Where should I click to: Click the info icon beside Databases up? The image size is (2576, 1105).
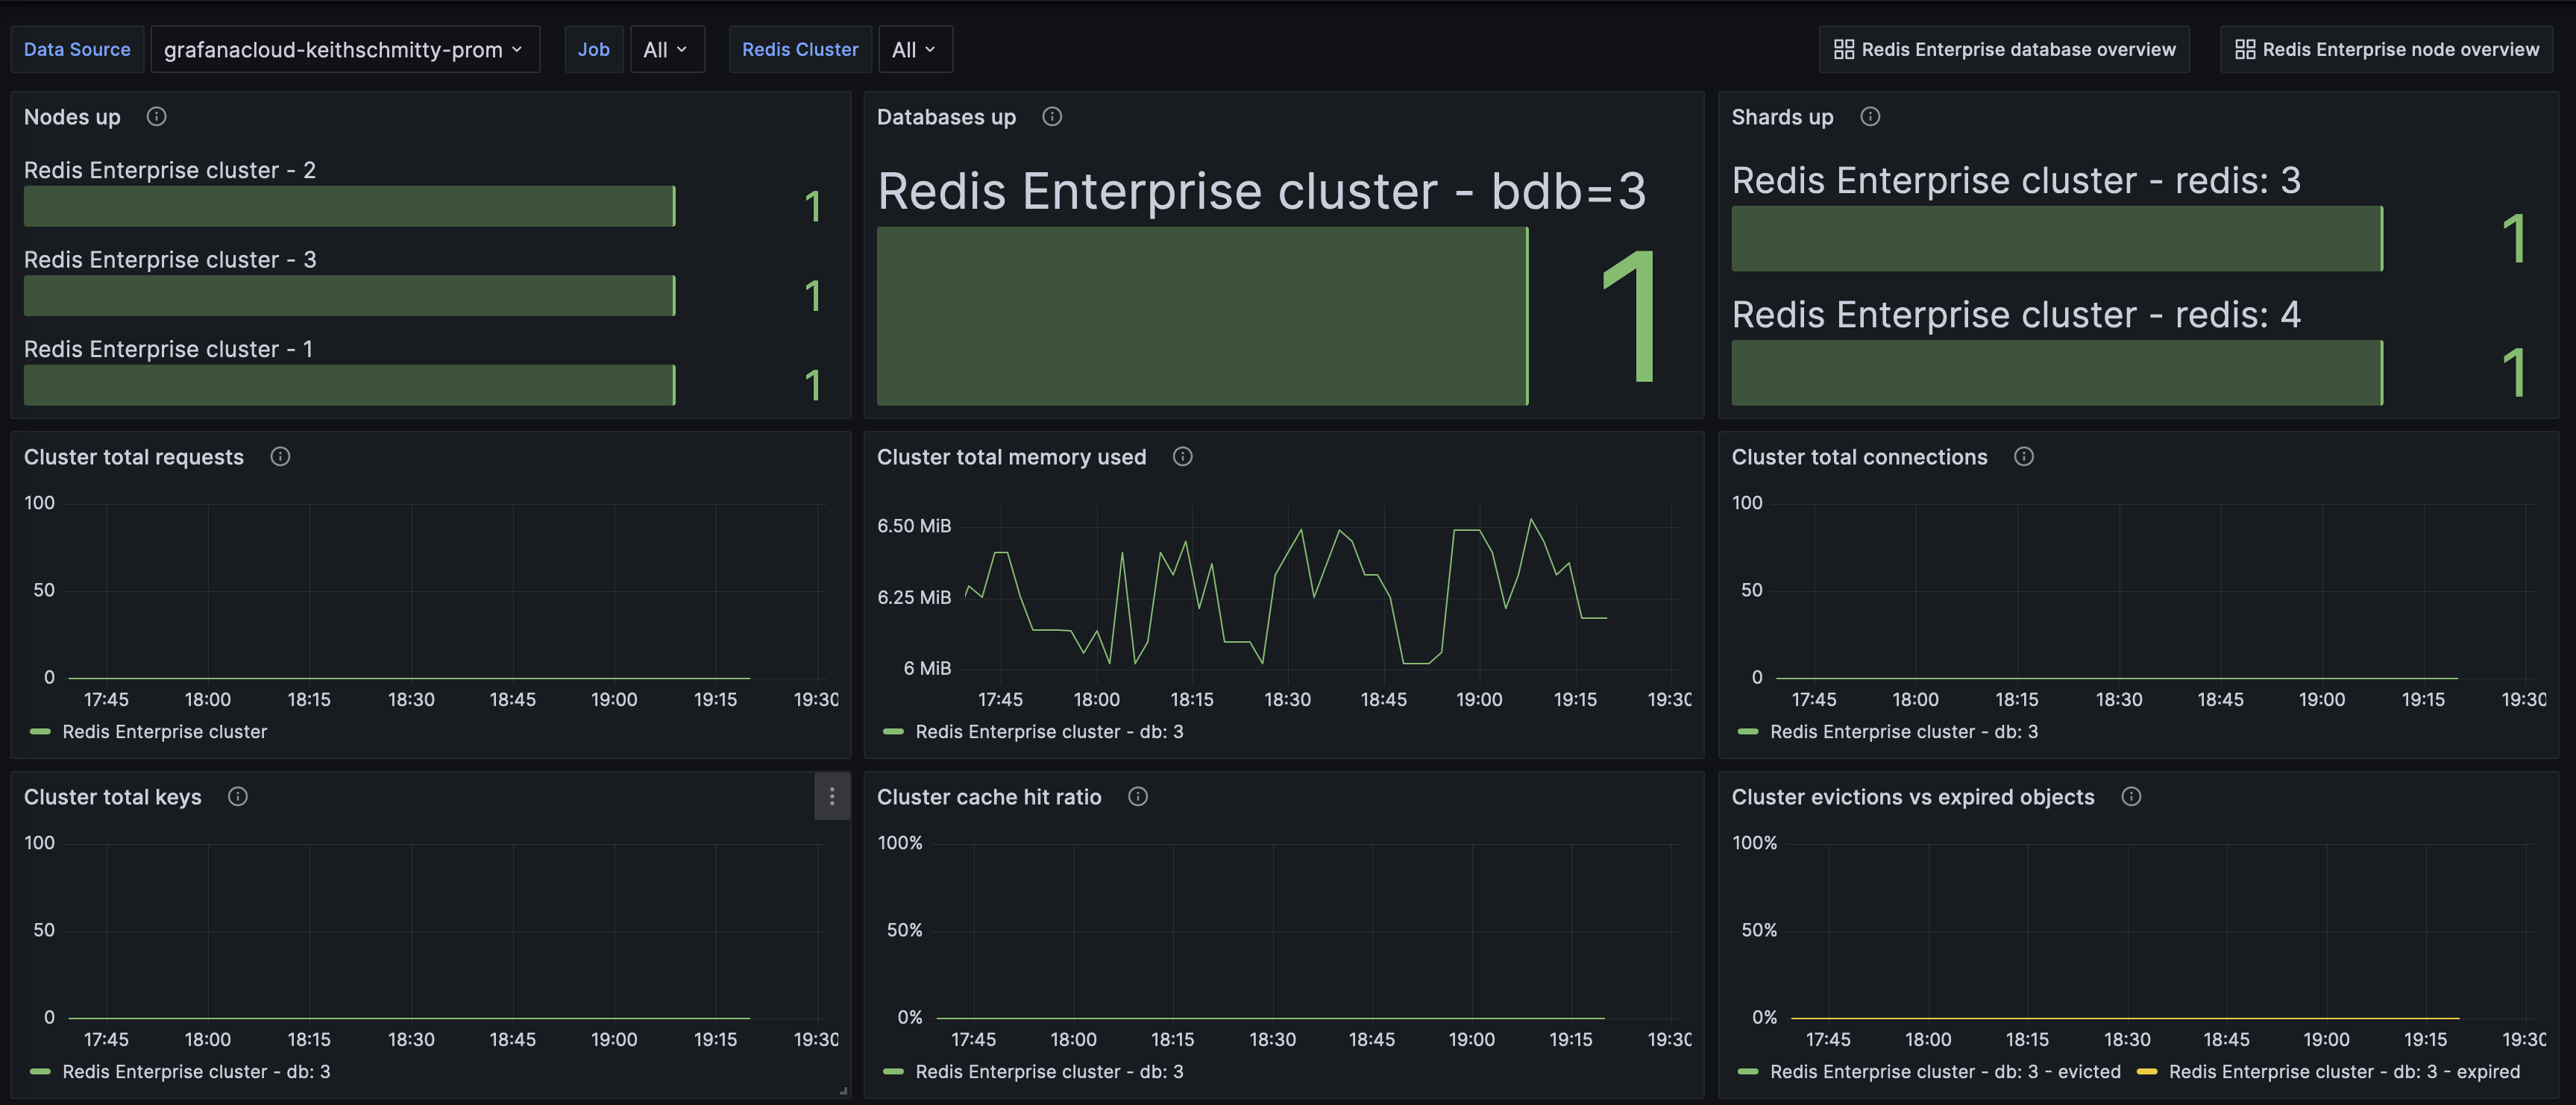click(x=1051, y=116)
